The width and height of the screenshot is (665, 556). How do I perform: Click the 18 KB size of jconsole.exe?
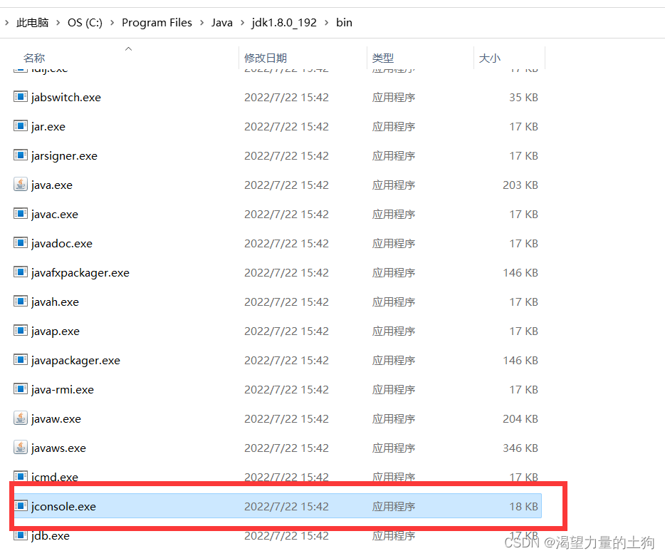(524, 506)
